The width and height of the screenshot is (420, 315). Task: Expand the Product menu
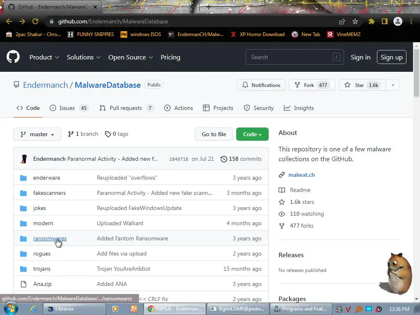click(44, 57)
